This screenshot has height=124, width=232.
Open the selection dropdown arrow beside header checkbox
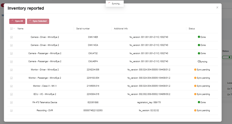14,29
